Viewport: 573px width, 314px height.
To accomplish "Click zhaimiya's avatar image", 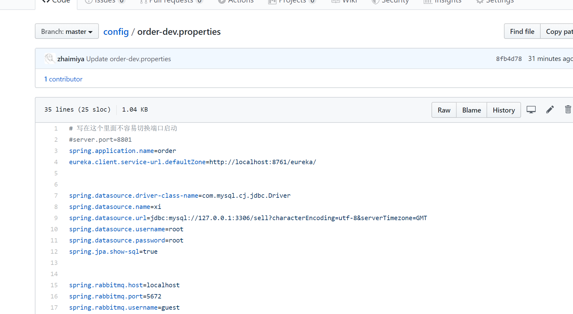I will (49, 58).
